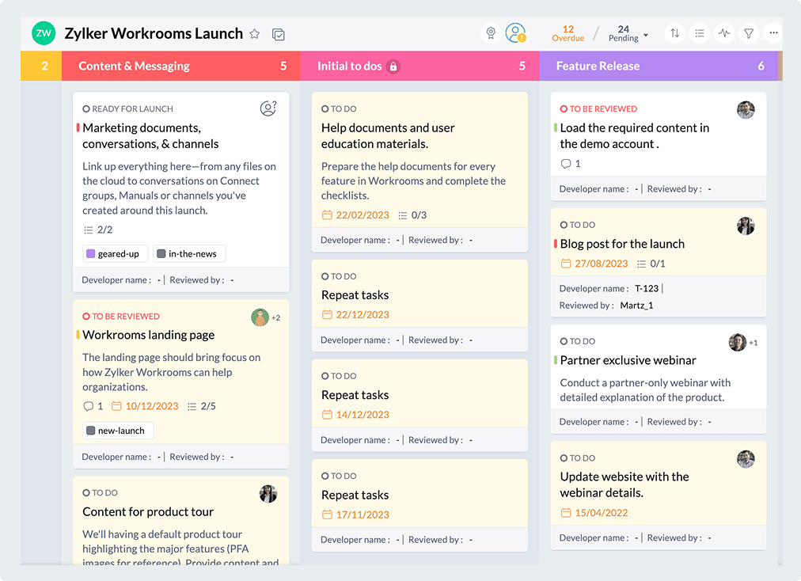Click assignee avatar on Content for product tour
The height and width of the screenshot is (581, 801).
[268, 494]
